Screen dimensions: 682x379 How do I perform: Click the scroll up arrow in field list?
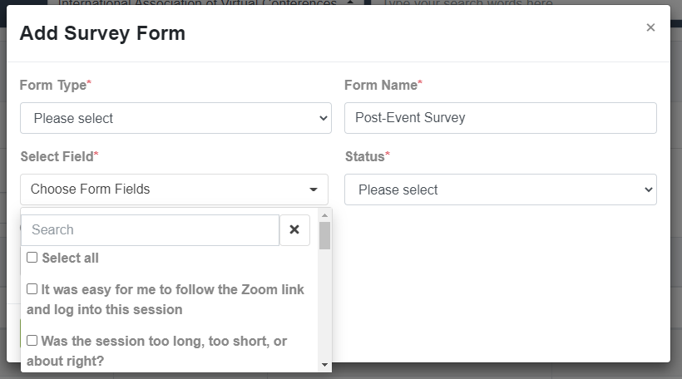tap(324, 215)
